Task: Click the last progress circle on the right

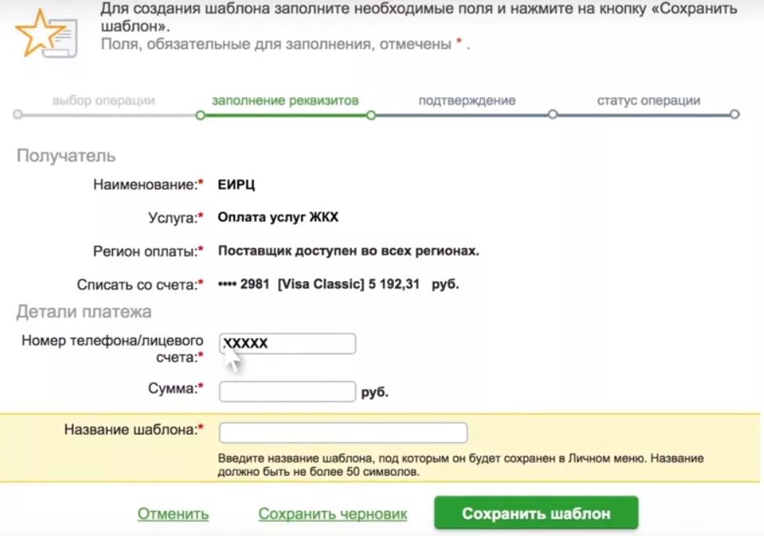Action: click(x=734, y=114)
